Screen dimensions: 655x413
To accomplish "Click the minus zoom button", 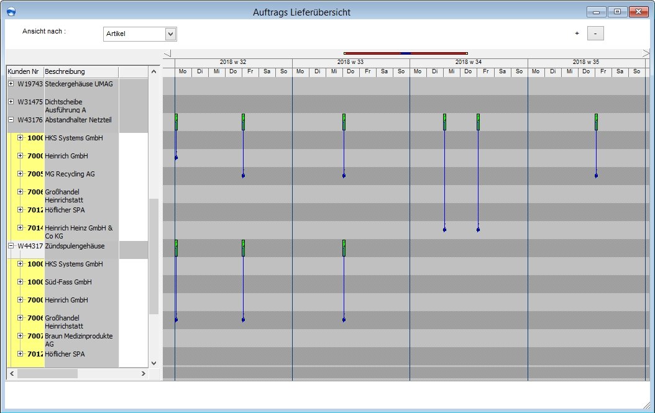I will tap(595, 34).
